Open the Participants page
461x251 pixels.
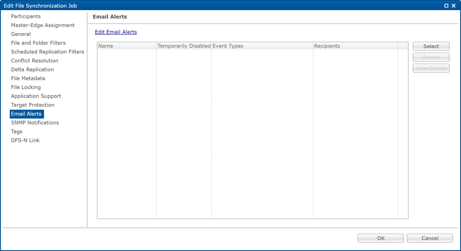pyautogui.click(x=26, y=16)
